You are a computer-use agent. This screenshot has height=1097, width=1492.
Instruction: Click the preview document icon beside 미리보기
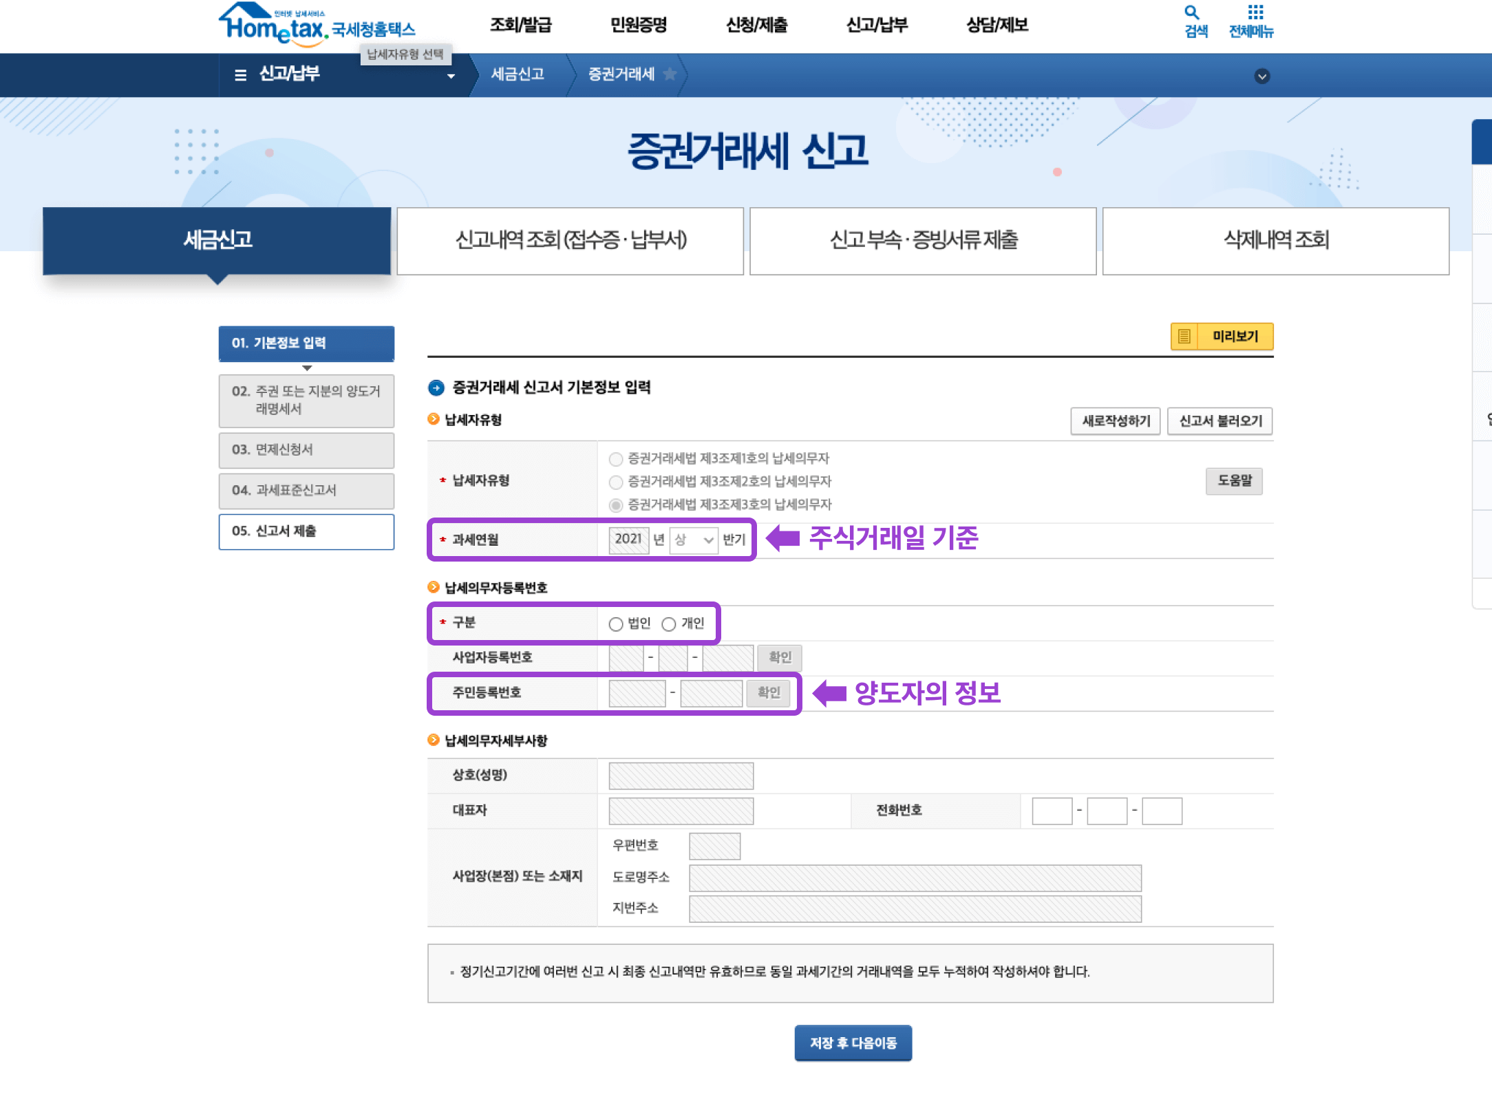point(1184,337)
